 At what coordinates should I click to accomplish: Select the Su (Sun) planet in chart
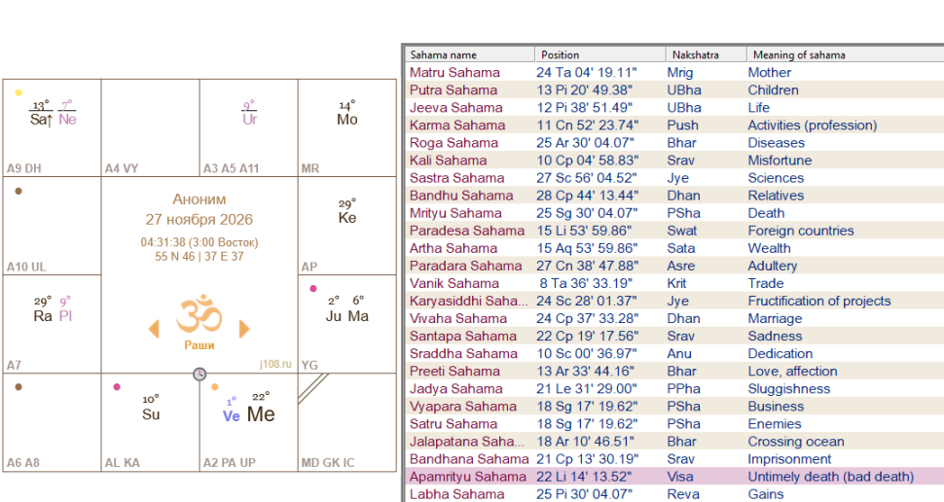[x=151, y=414]
